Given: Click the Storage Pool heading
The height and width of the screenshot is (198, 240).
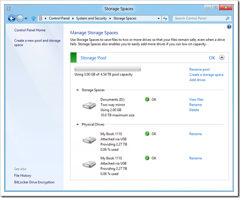Looking at the screenshot, I should coord(94,58).
